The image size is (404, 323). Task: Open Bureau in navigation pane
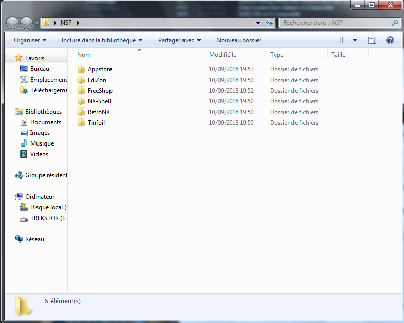[40, 69]
